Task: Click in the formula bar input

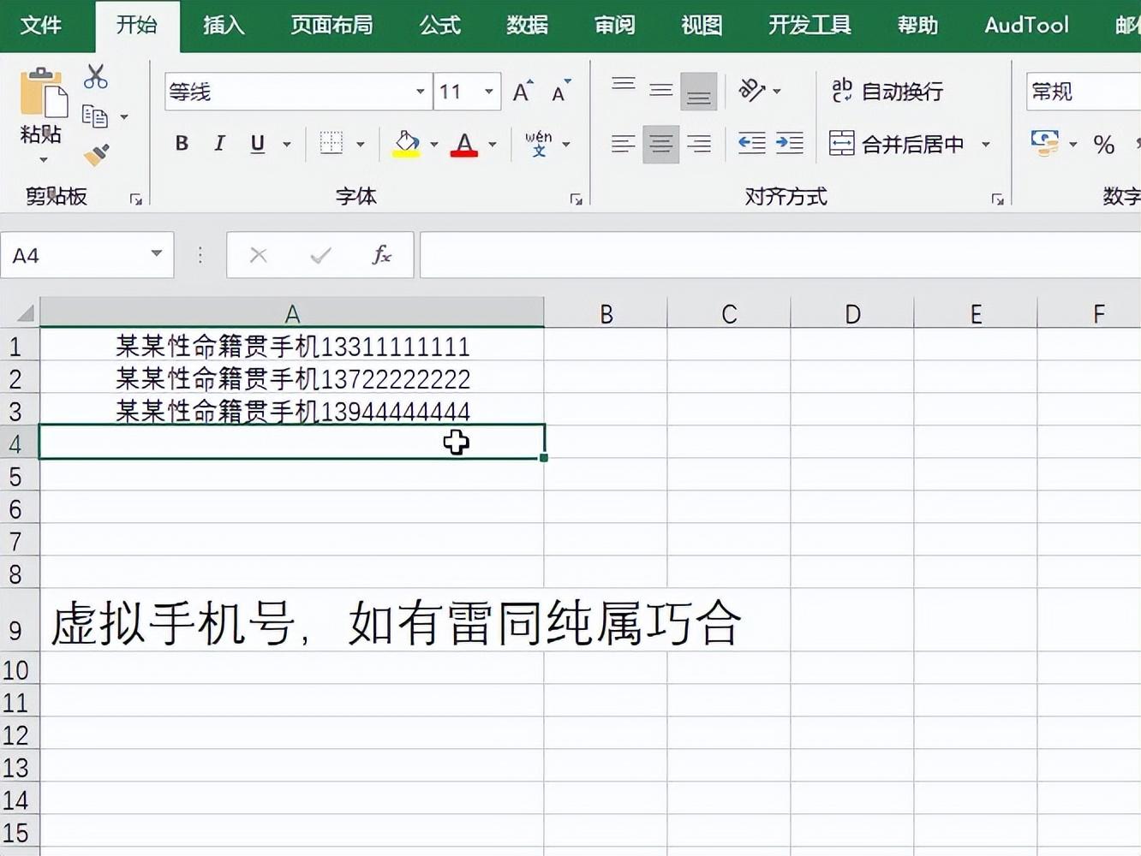Action: pos(780,255)
